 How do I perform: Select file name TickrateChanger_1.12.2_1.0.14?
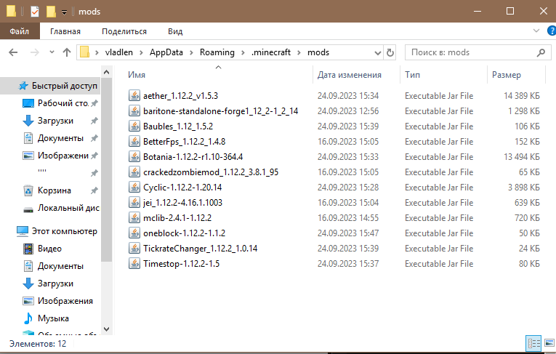[x=200, y=249]
